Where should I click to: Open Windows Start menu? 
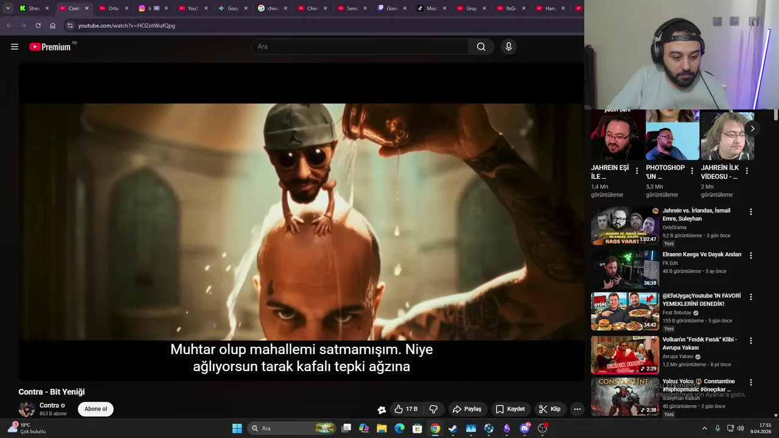click(x=237, y=428)
